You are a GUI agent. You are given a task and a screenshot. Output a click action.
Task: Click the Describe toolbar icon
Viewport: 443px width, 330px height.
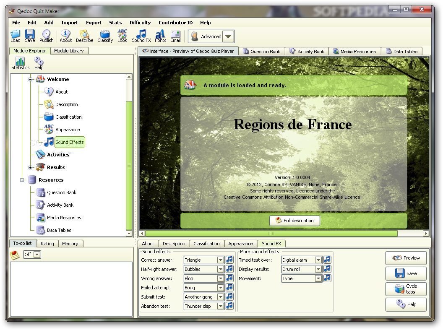point(84,36)
